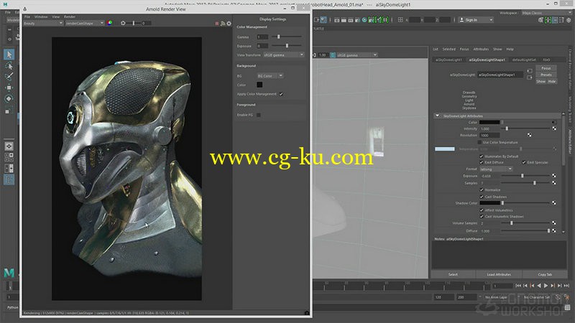
Task: Open the Workspace Maya Classic dropdown
Action: pyautogui.click(x=546, y=13)
